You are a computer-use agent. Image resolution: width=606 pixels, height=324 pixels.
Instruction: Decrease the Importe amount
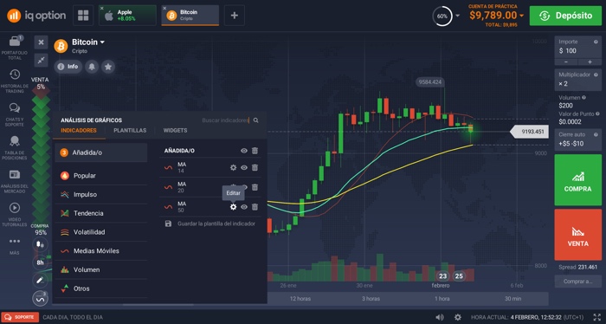[x=566, y=62]
